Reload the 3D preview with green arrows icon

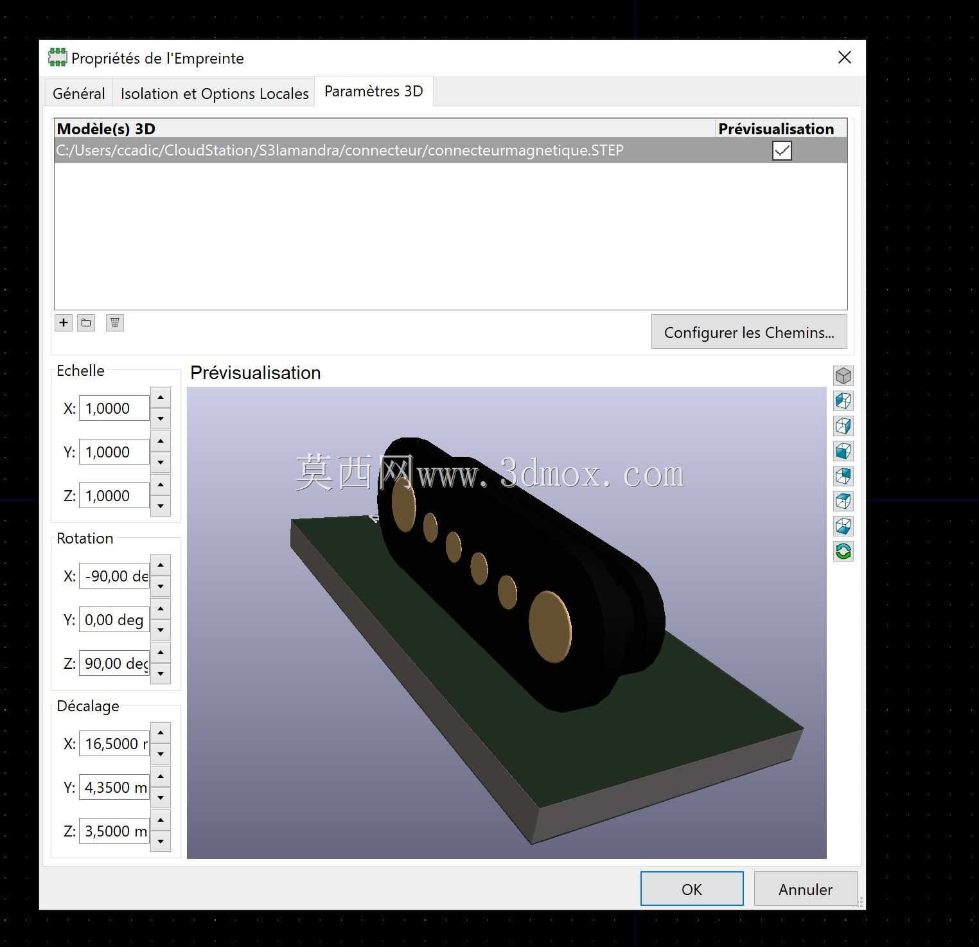pos(843,551)
